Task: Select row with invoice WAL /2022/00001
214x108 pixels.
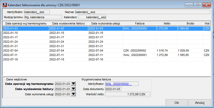Action: pos(106,55)
